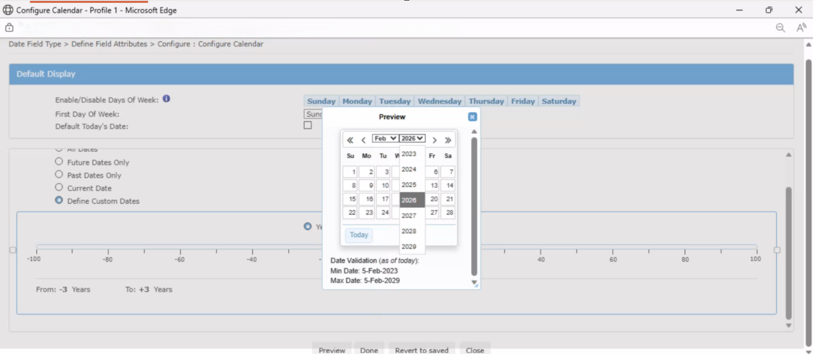Open the Feb month dropdown in calendar
The image size is (813, 354).
tap(385, 138)
